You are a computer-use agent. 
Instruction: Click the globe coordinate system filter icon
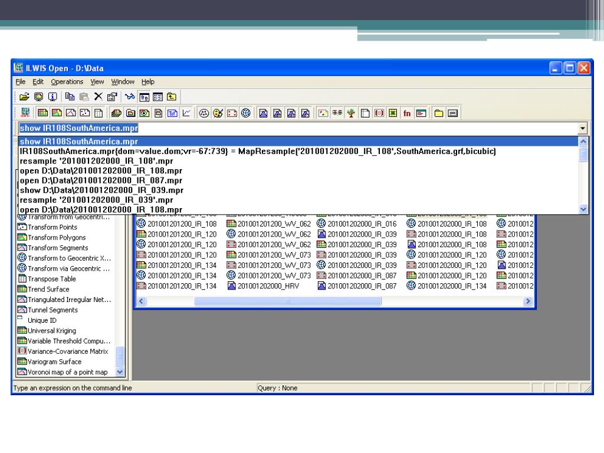[245, 112]
